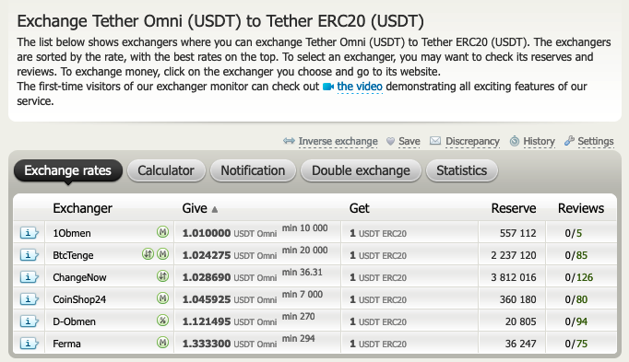Click the wrench icon beside Settings

point(569,141)
